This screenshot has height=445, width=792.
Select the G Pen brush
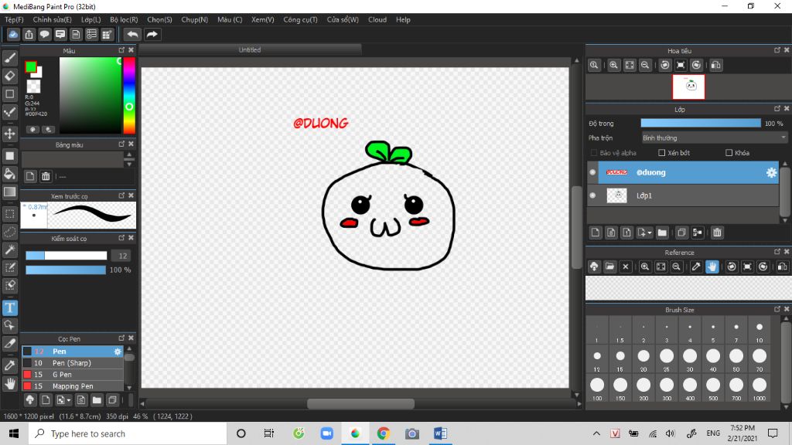[x=72, y=375]
